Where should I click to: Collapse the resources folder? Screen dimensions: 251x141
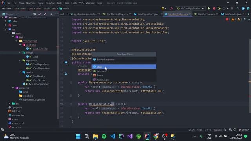(13, 88)
